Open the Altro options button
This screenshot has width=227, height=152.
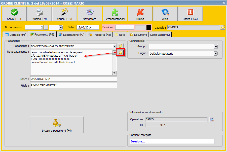[x=165, y=14]
